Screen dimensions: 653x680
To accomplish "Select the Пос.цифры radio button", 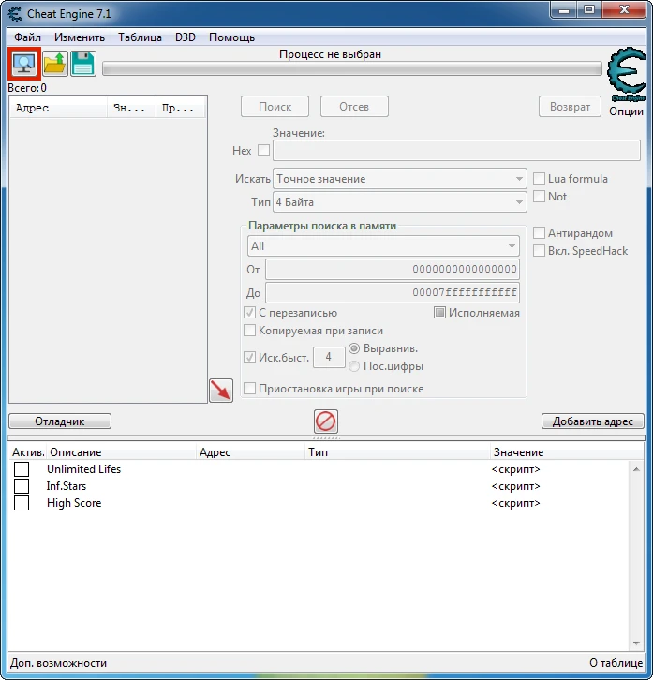I will pos(354,366).
